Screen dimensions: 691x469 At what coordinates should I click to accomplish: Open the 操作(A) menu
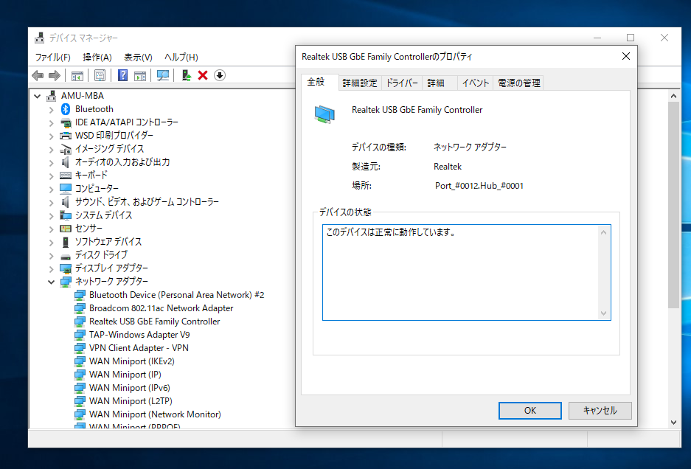(97, 58)
